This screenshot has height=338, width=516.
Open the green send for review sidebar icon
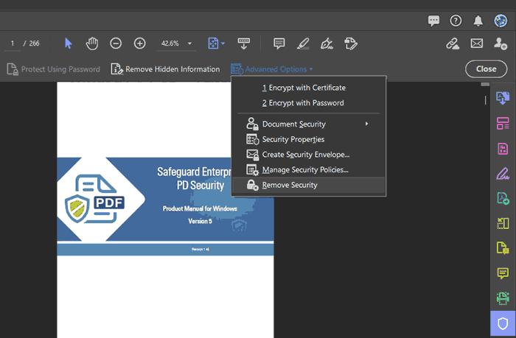coord(503,199)
